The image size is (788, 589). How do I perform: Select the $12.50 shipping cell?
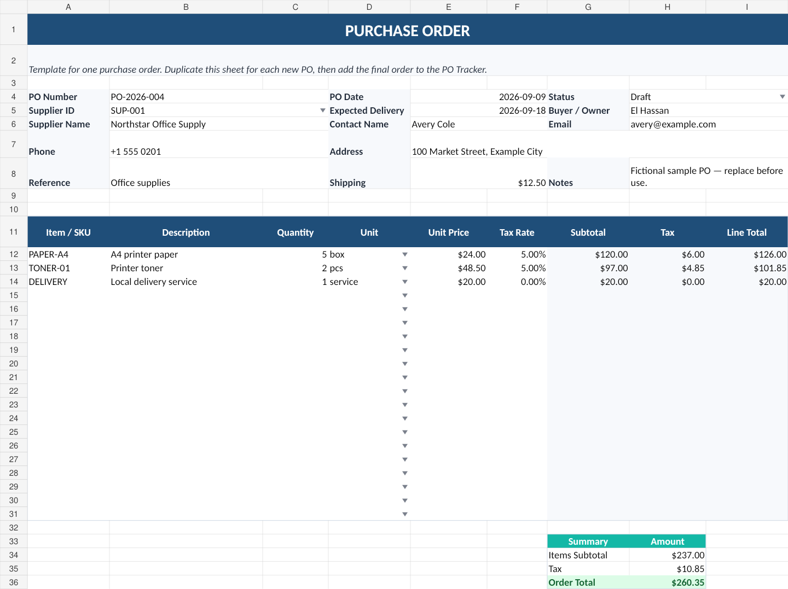(479, 173)
